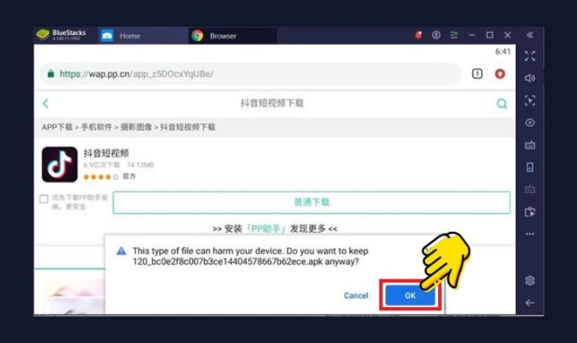
Task: Open the BlueStacks notification bell
Action: pos(418,35)
